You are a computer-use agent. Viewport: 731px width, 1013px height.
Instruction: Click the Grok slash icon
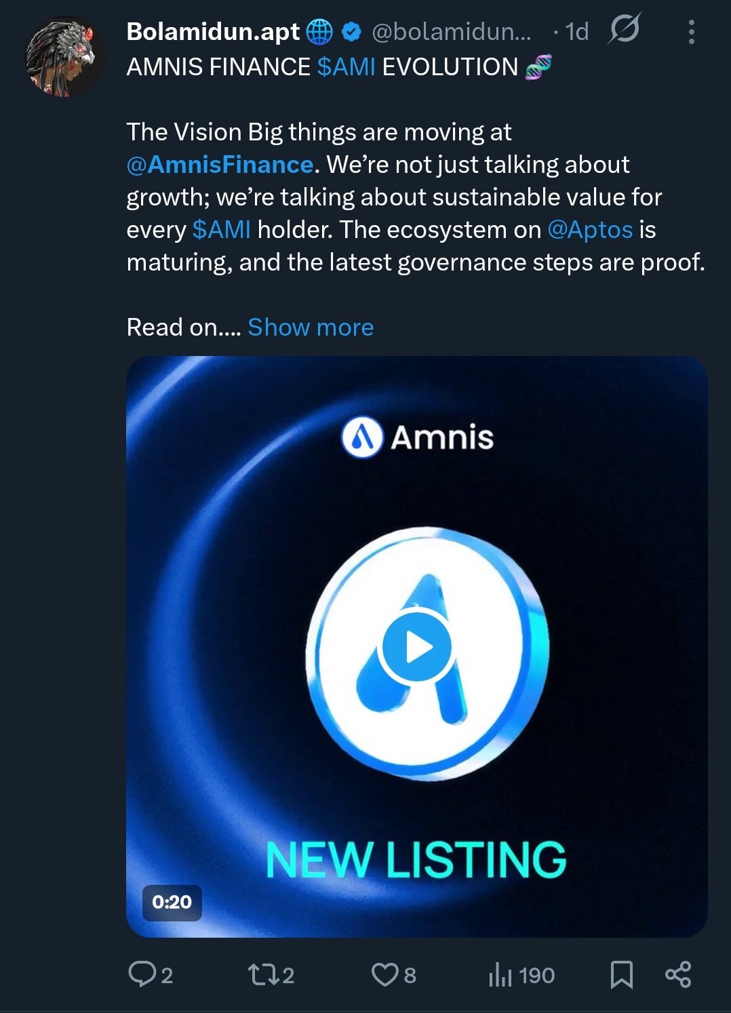coord(624,31)
